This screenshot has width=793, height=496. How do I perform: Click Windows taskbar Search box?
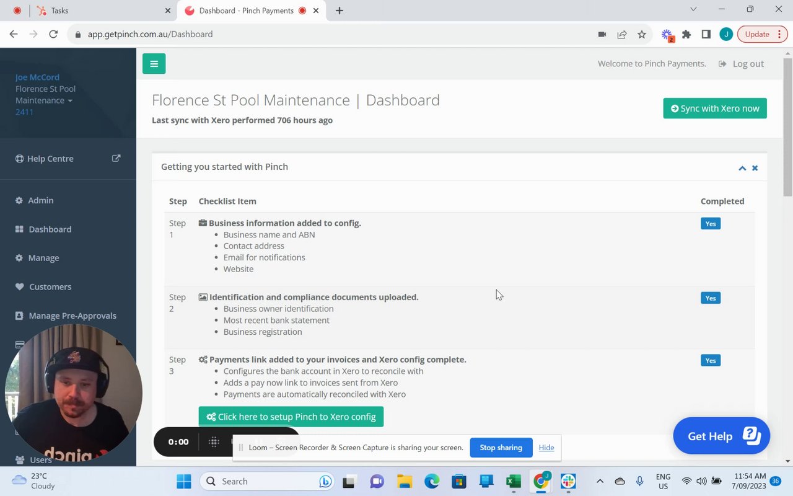point(268,481)
